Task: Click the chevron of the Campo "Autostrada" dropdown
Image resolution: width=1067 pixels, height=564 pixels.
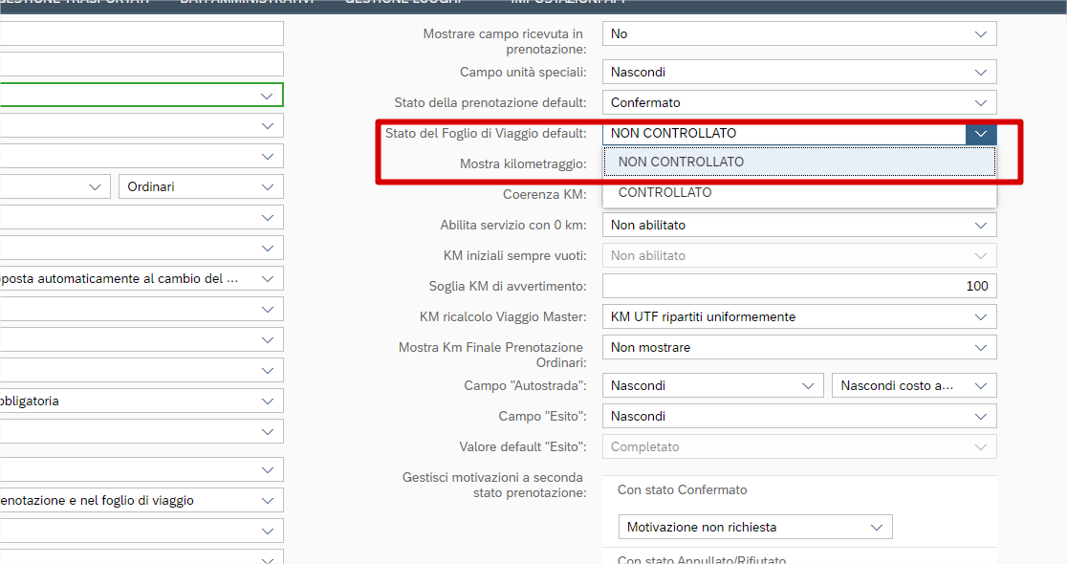Action: (808, 385)
